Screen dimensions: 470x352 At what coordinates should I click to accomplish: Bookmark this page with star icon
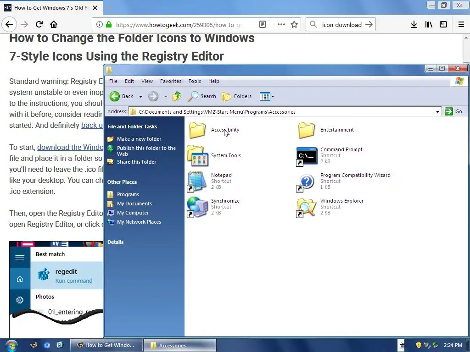point(294,25)
